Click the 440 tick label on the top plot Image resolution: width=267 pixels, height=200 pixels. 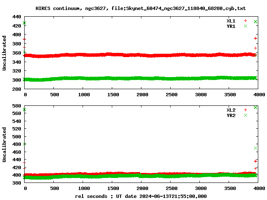(x=17, y=17)
